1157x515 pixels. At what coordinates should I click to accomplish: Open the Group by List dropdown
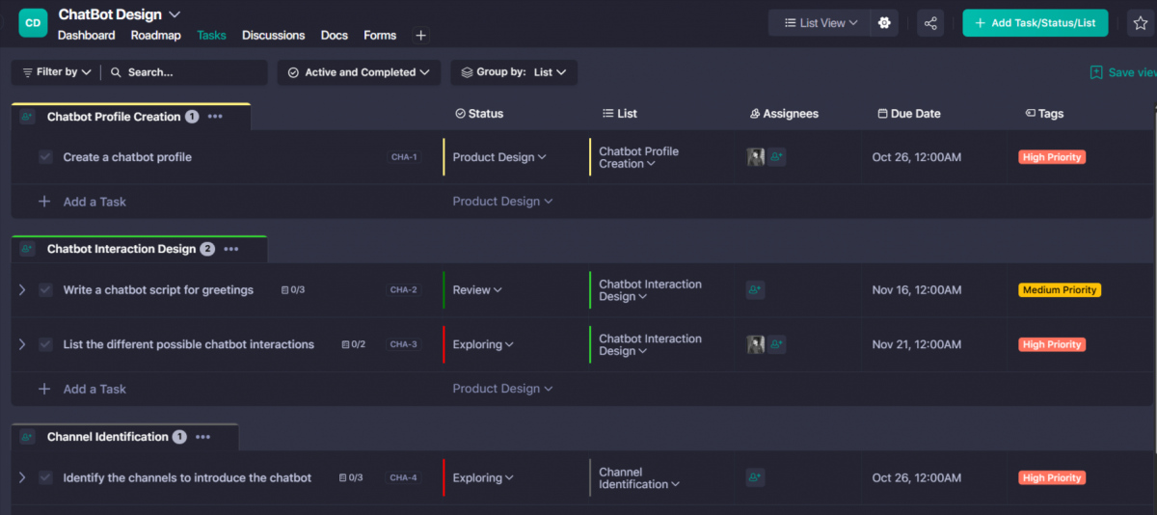(x=514, y=72)
